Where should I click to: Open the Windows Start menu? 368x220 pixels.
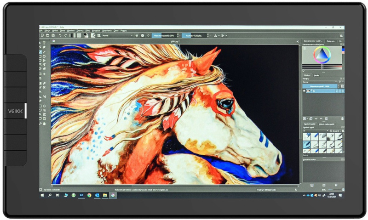[42, 195]
